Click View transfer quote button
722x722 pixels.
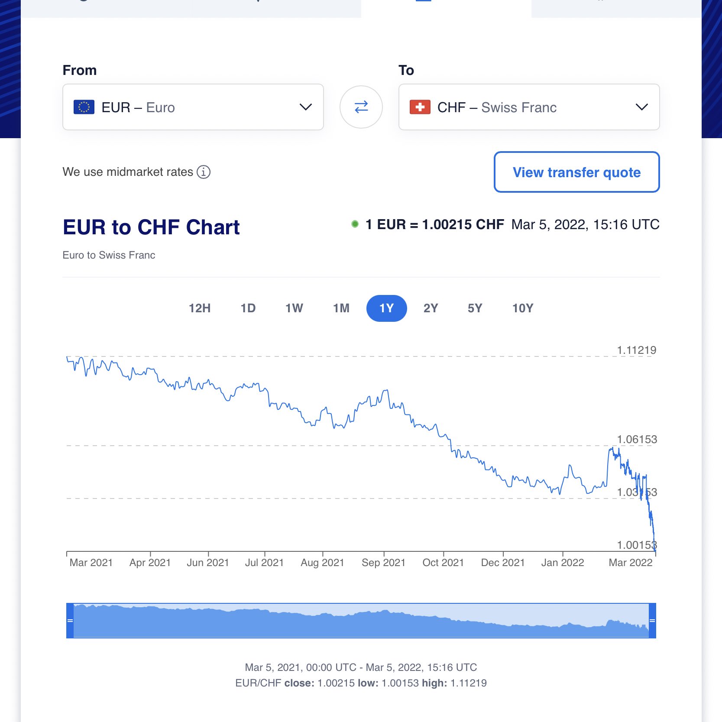coord(576,172)
